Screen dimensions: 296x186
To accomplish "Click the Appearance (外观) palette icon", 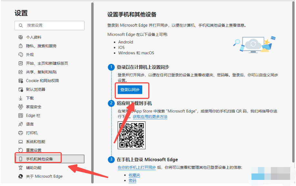I will coord(21,55).
